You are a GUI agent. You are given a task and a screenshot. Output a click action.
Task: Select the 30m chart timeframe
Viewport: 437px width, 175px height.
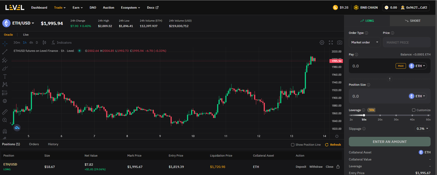[x=17, y=42]
